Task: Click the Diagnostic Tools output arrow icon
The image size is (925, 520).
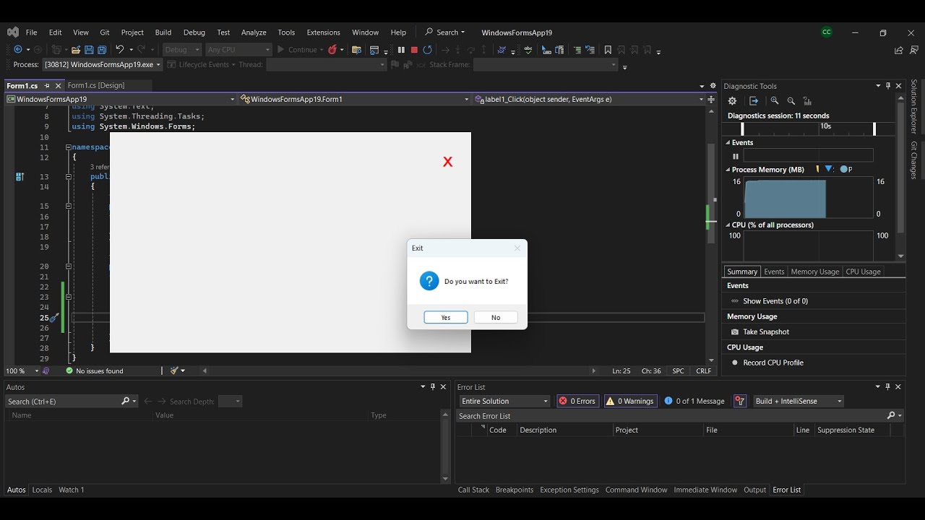Action: coord(754,101)
